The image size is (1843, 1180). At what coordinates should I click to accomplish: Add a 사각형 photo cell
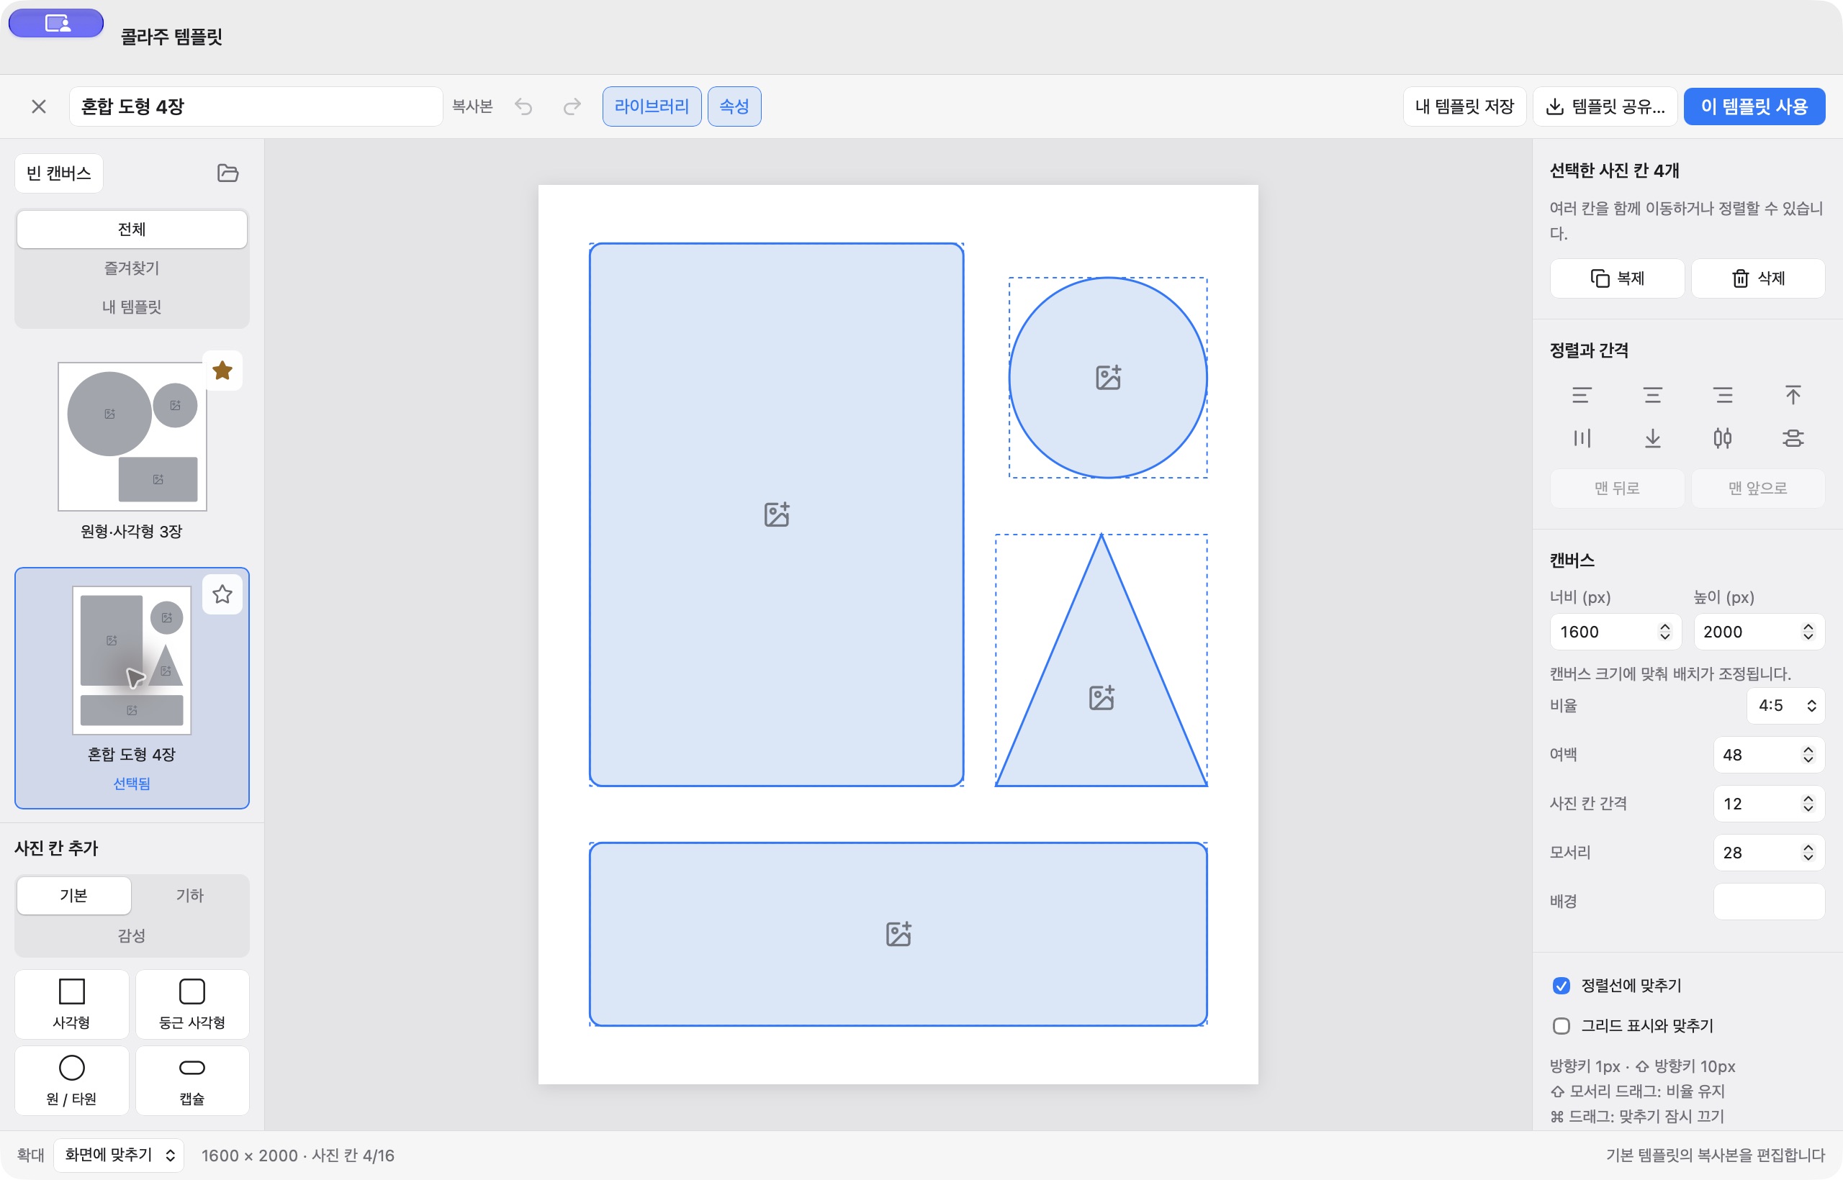pyautogui.click(x=72, y=1004)
